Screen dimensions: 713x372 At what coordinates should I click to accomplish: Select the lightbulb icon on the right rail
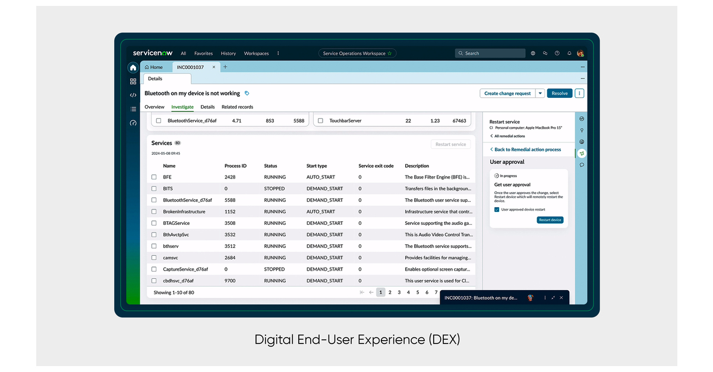(x=582, y=130)
